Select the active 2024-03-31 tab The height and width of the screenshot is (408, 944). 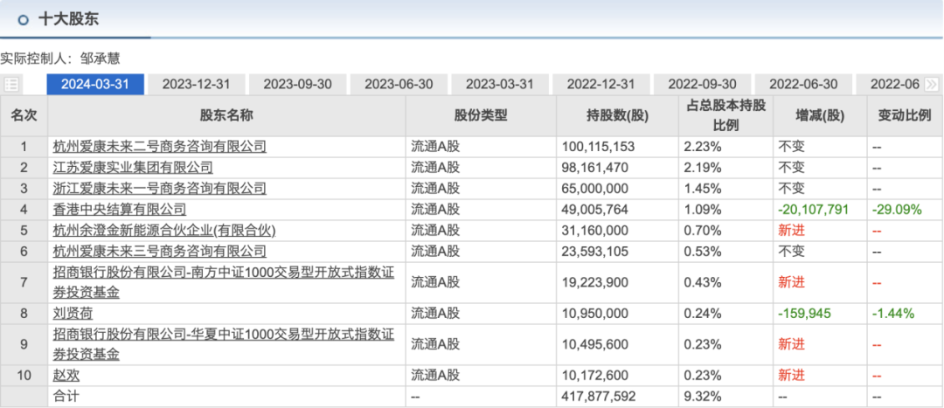pos(94,85)
